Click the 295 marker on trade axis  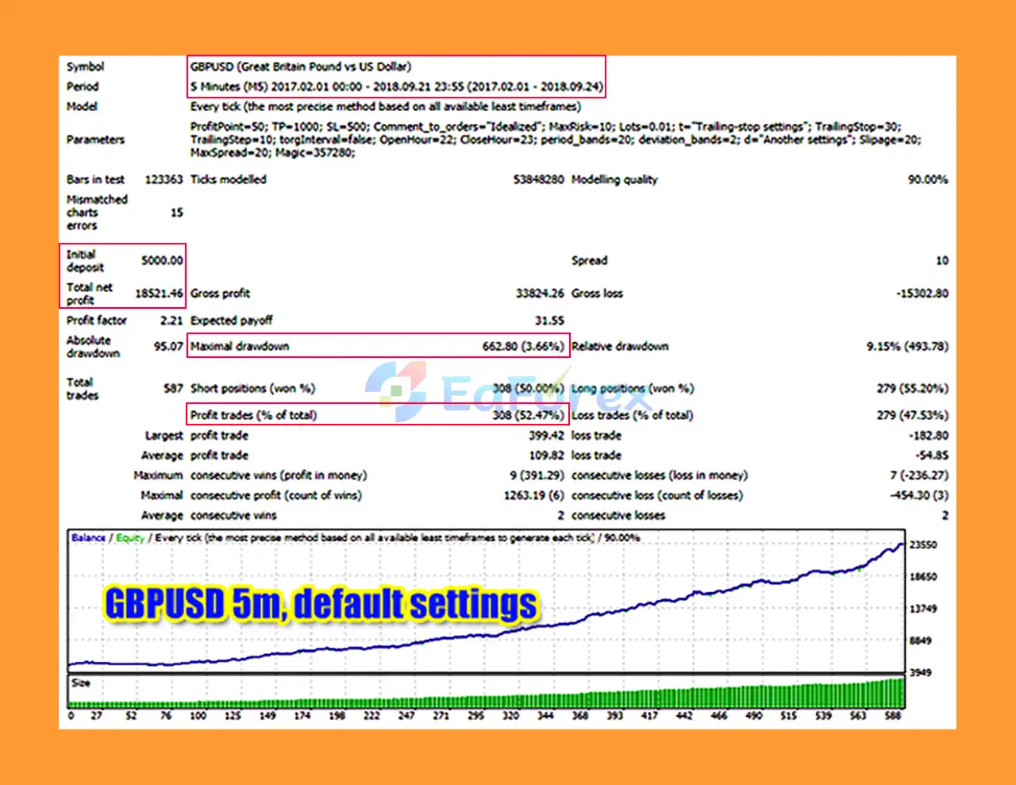475,716
